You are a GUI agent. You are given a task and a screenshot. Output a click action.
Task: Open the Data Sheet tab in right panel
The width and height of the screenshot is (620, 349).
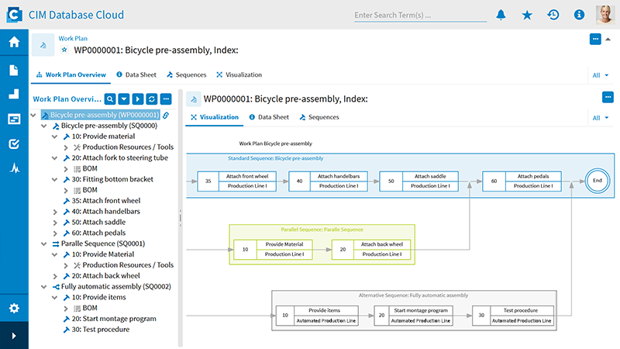[x=268, y=118]
